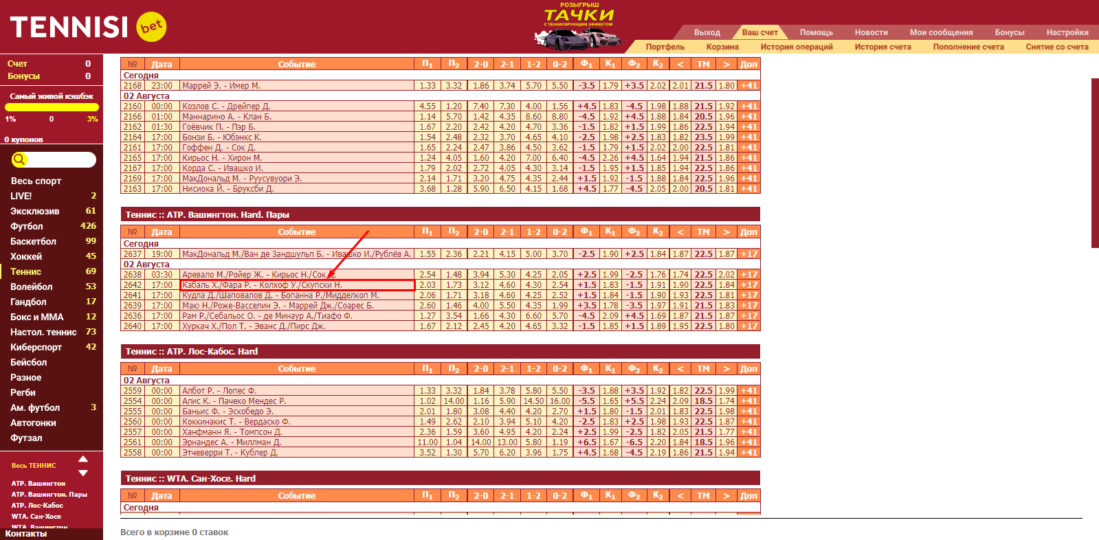
Task: Open the Бонусы tab in top menu
Action: 1009,32
